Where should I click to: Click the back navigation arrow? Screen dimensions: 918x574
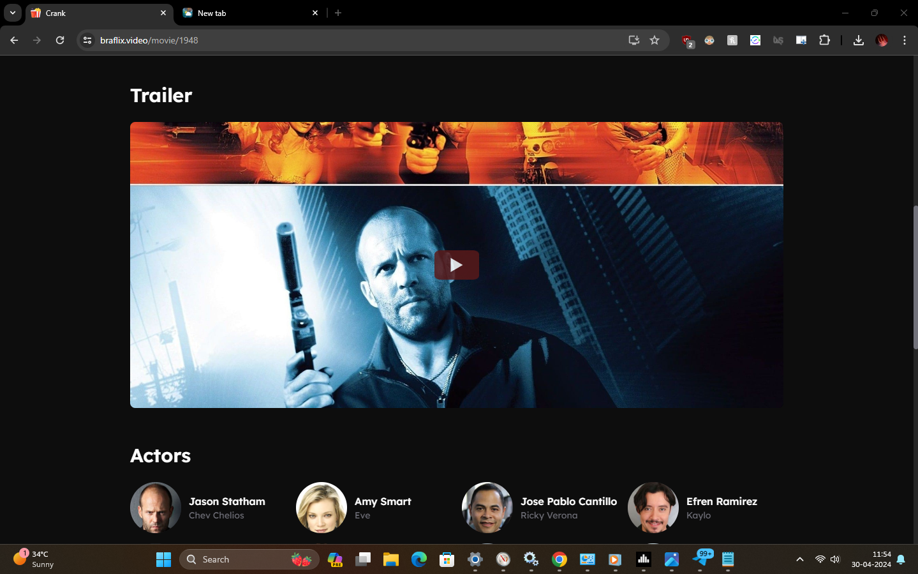coord(14,40)
